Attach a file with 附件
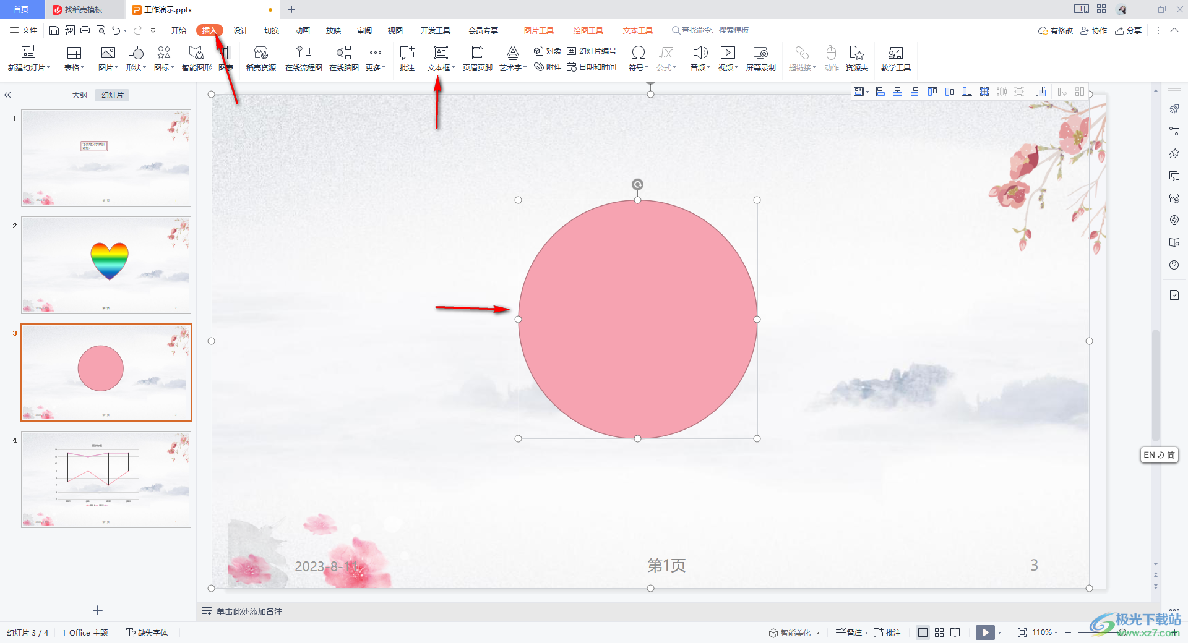The image size is (1188, 643). (548, 67)
